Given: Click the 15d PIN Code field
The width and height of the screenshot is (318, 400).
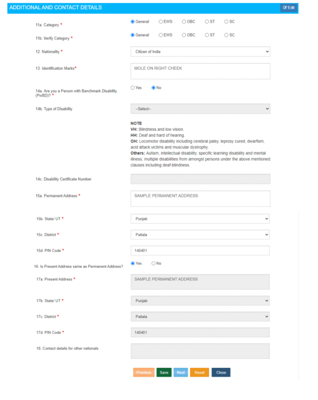Looking at the screenshot, I should [x=200, y=250].
